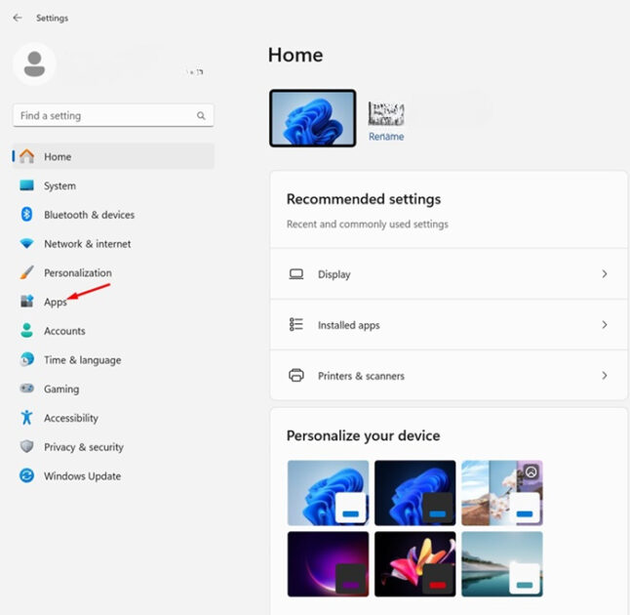Click the Rename link

point(386,137)
